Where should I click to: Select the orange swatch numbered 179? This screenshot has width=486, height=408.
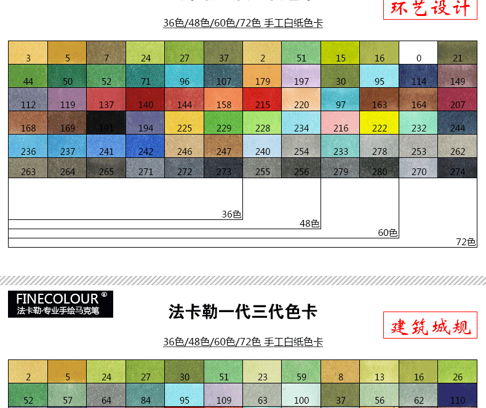point(263,76)
